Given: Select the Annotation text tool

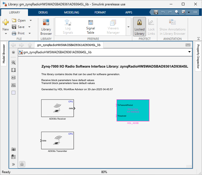Looking at the screenshot, I should 13,78.
